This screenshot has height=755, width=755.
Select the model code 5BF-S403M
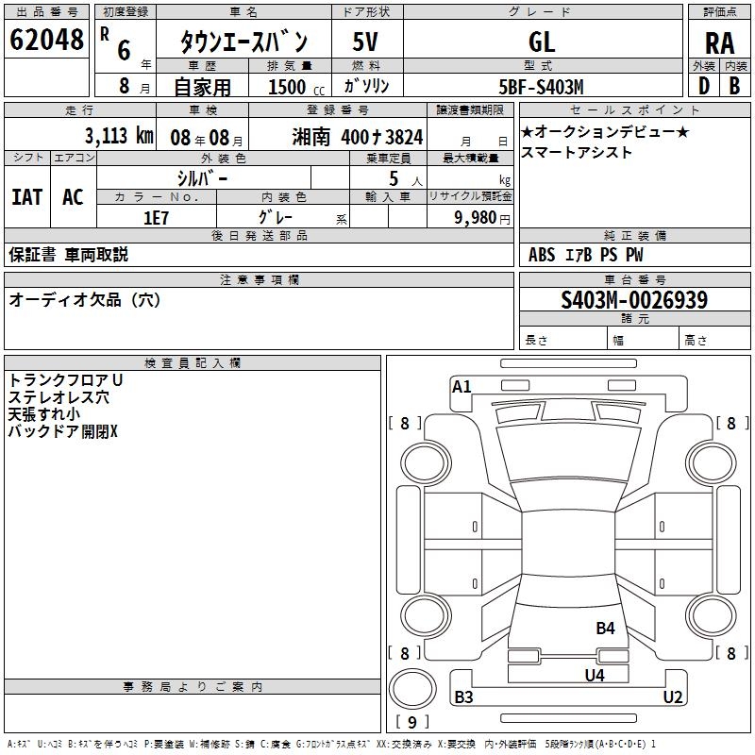[541, 87]
